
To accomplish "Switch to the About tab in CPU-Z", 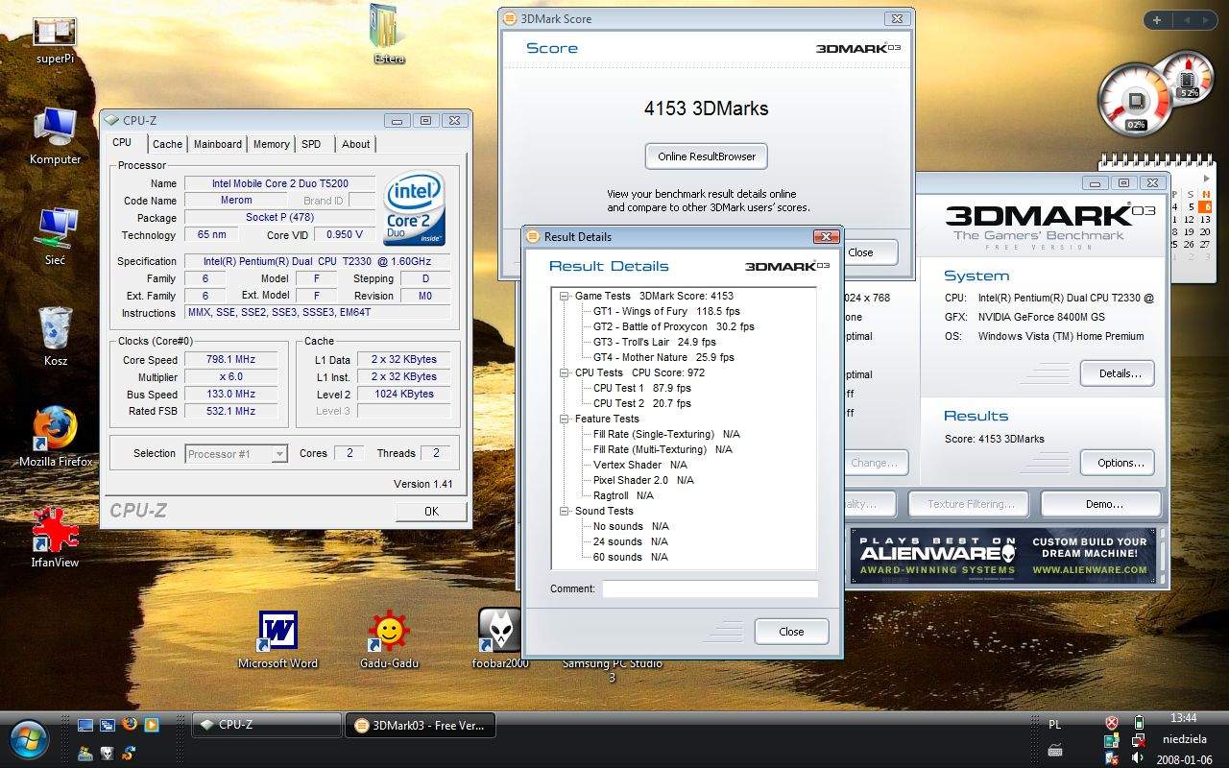I will pos(355,144).
